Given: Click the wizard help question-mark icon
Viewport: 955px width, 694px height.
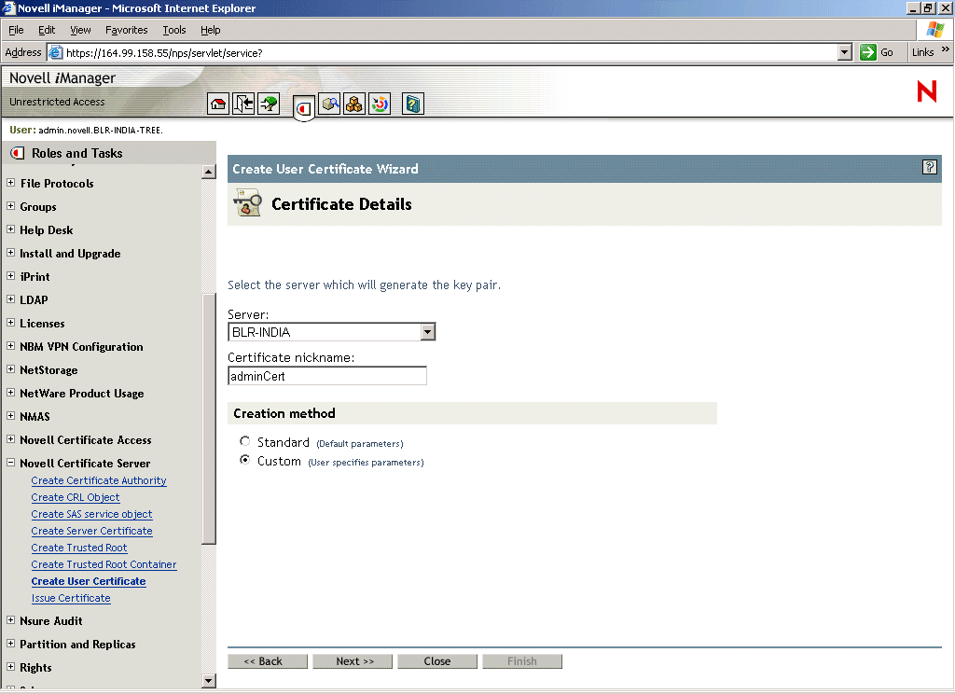Looking at the screenshot, I should click(930, 167).
